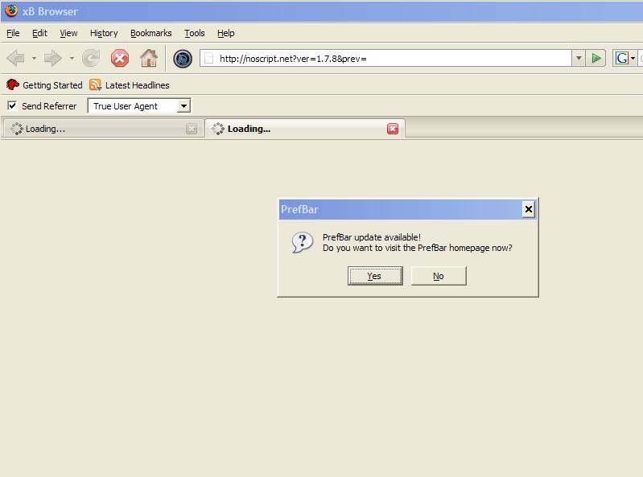Go to the Home page icon
This screenshot has height=477, width=643.
(x=149, y=58)
